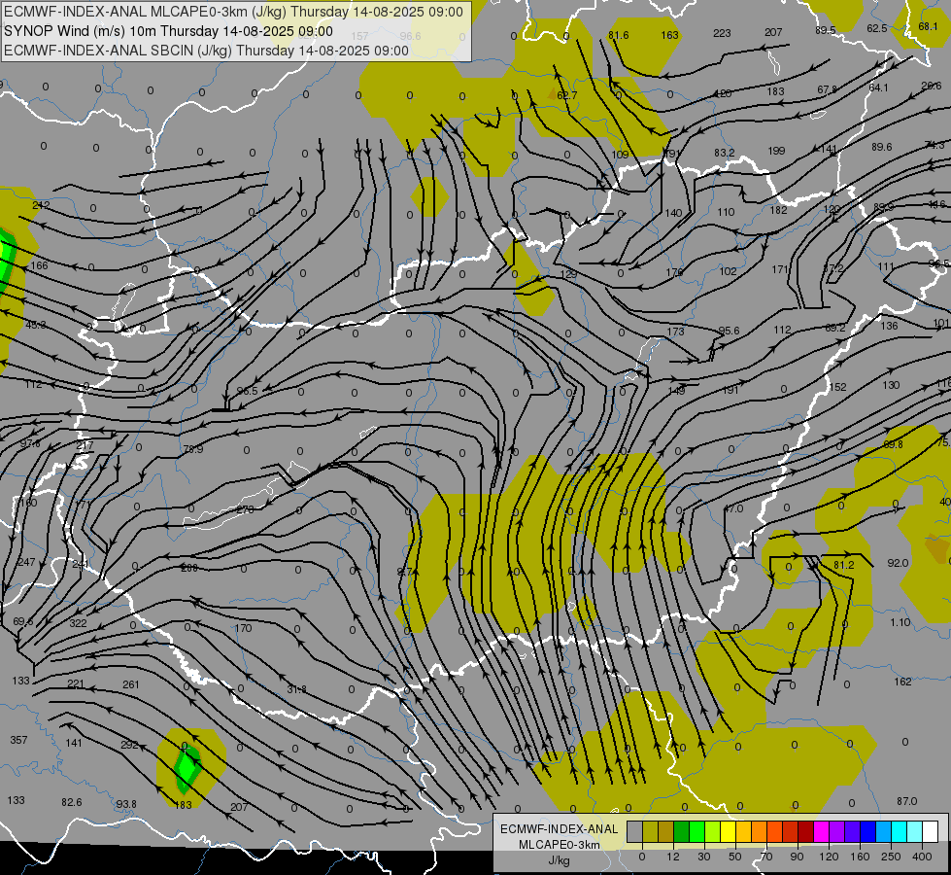Click the legend tick label 400
This screenshot has width=951, height=875.
pos(922,857)
